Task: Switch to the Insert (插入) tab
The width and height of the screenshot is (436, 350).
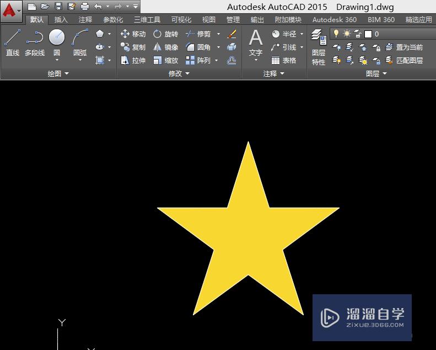Action: [x=61, y=19]
